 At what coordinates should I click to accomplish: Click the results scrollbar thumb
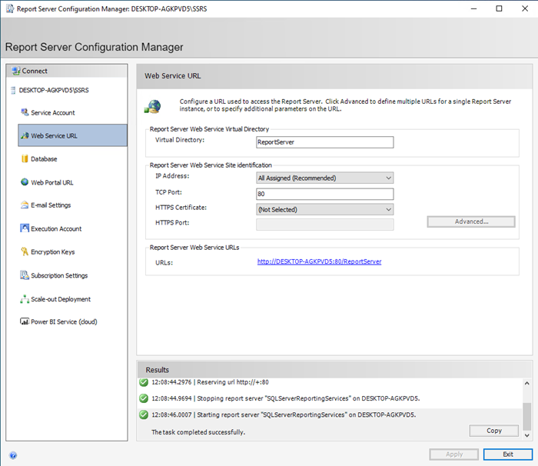tap(527, 416)
